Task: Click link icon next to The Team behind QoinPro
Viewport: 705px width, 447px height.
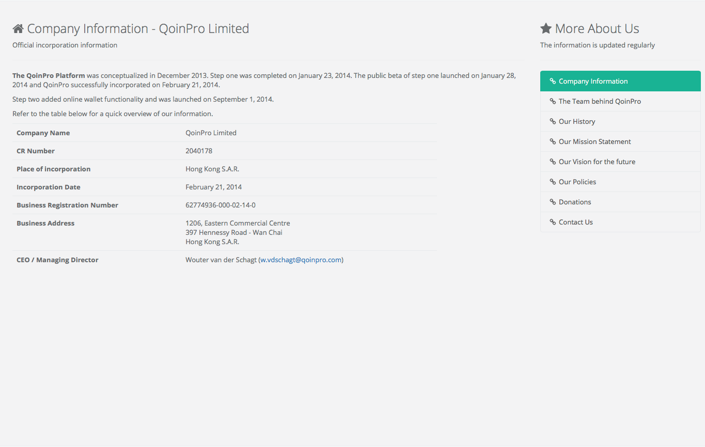Action: click(x=553, y=101)
